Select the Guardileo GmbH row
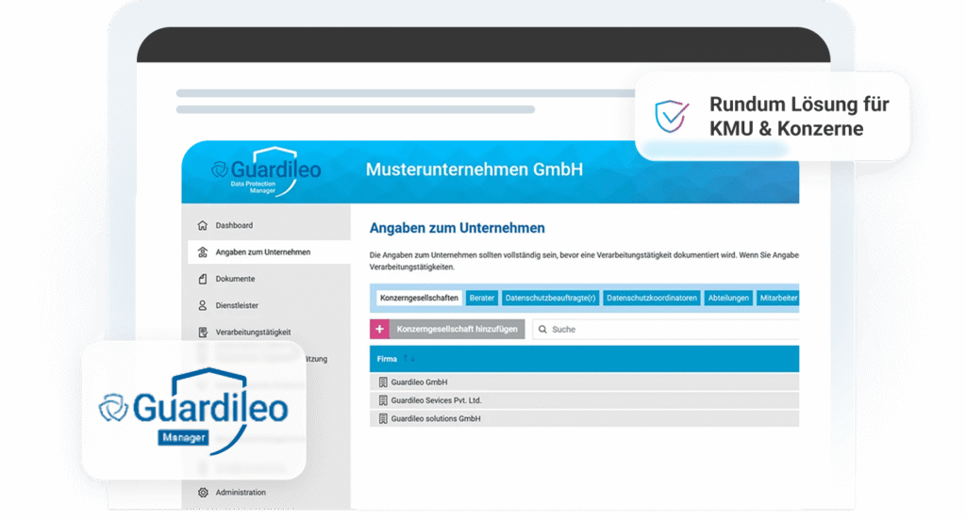This screenshot has width=966, height=519. [x=584, y=381]
